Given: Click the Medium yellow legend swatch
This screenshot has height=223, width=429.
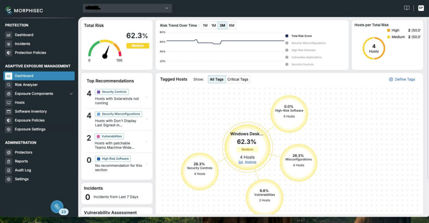Looking at the screenshot, I should pos(388,37).
